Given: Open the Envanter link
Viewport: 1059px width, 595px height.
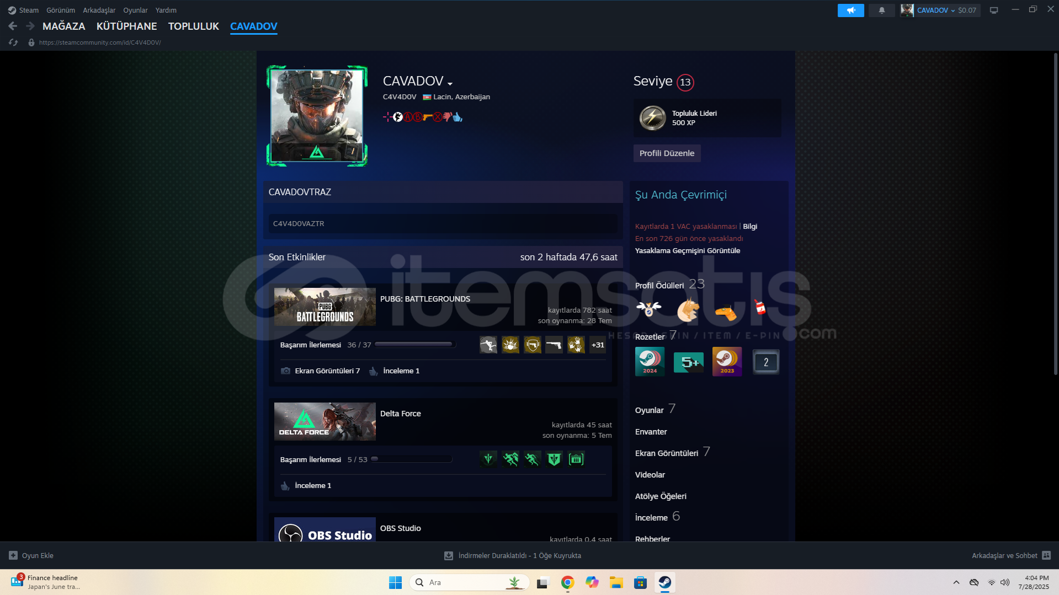Looking at the screenshot, I should coord(651,432).
